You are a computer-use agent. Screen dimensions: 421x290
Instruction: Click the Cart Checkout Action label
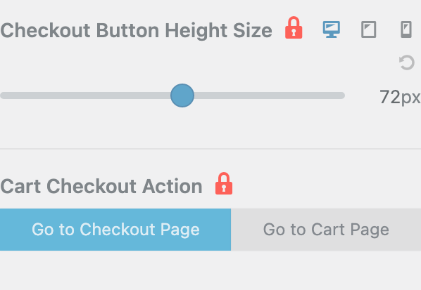click(x=101, y=186)
